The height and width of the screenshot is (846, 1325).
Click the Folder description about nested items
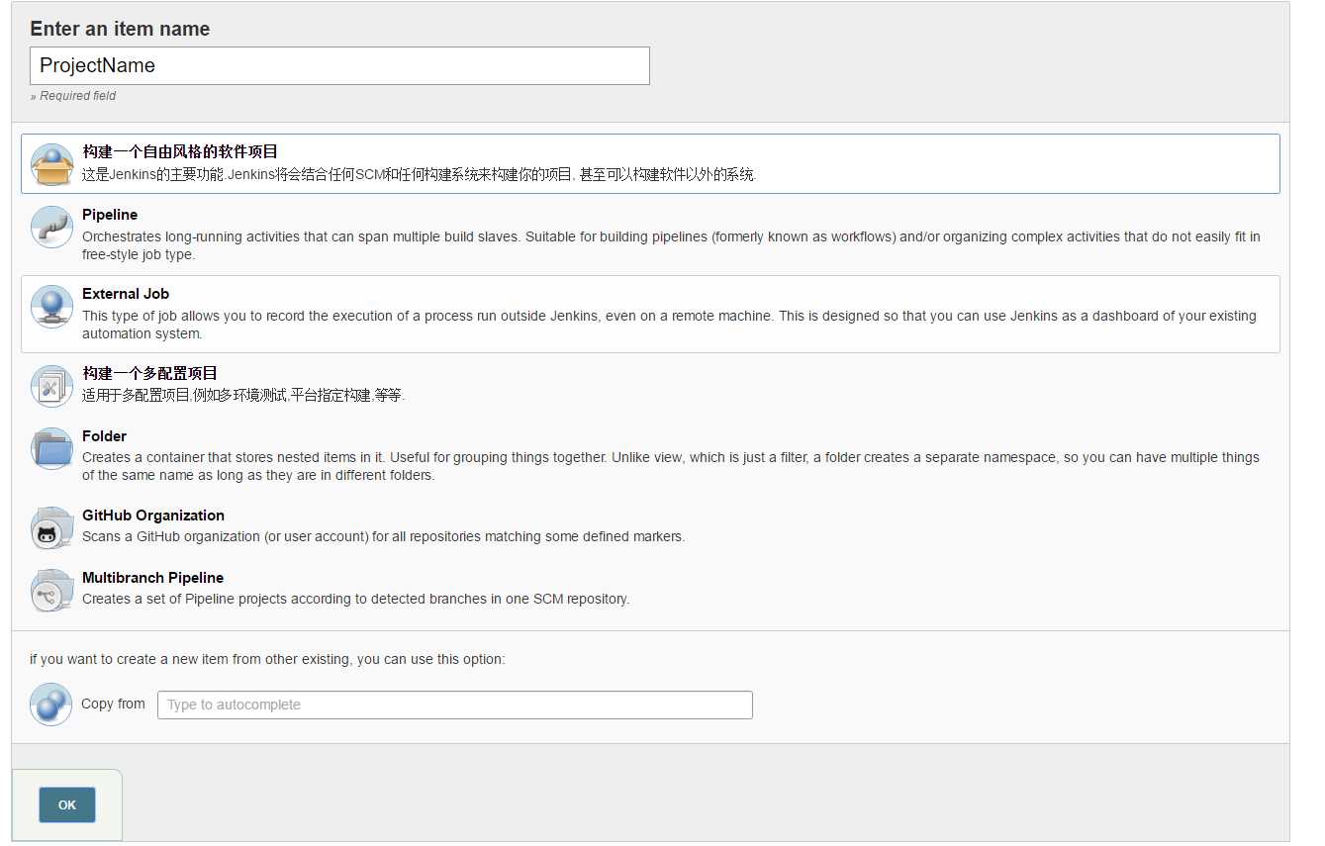pyautogui.click(x=671, y=466)
